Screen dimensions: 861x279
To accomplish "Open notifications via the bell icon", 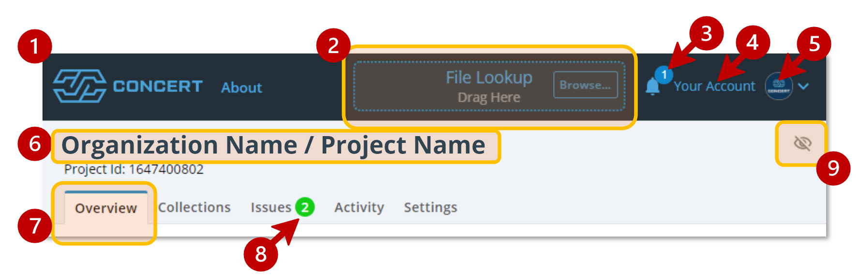I will click(652, 87).
